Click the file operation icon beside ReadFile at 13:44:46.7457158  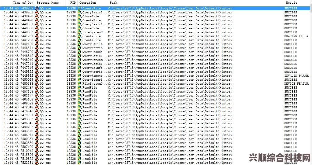coord(79,92)
